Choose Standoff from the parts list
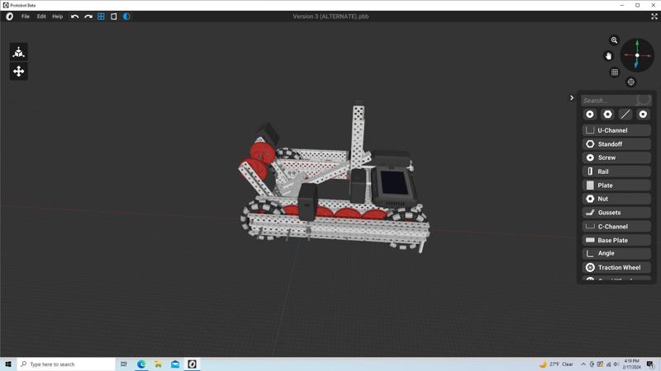The image size is (661, 371). pos(616,143)
